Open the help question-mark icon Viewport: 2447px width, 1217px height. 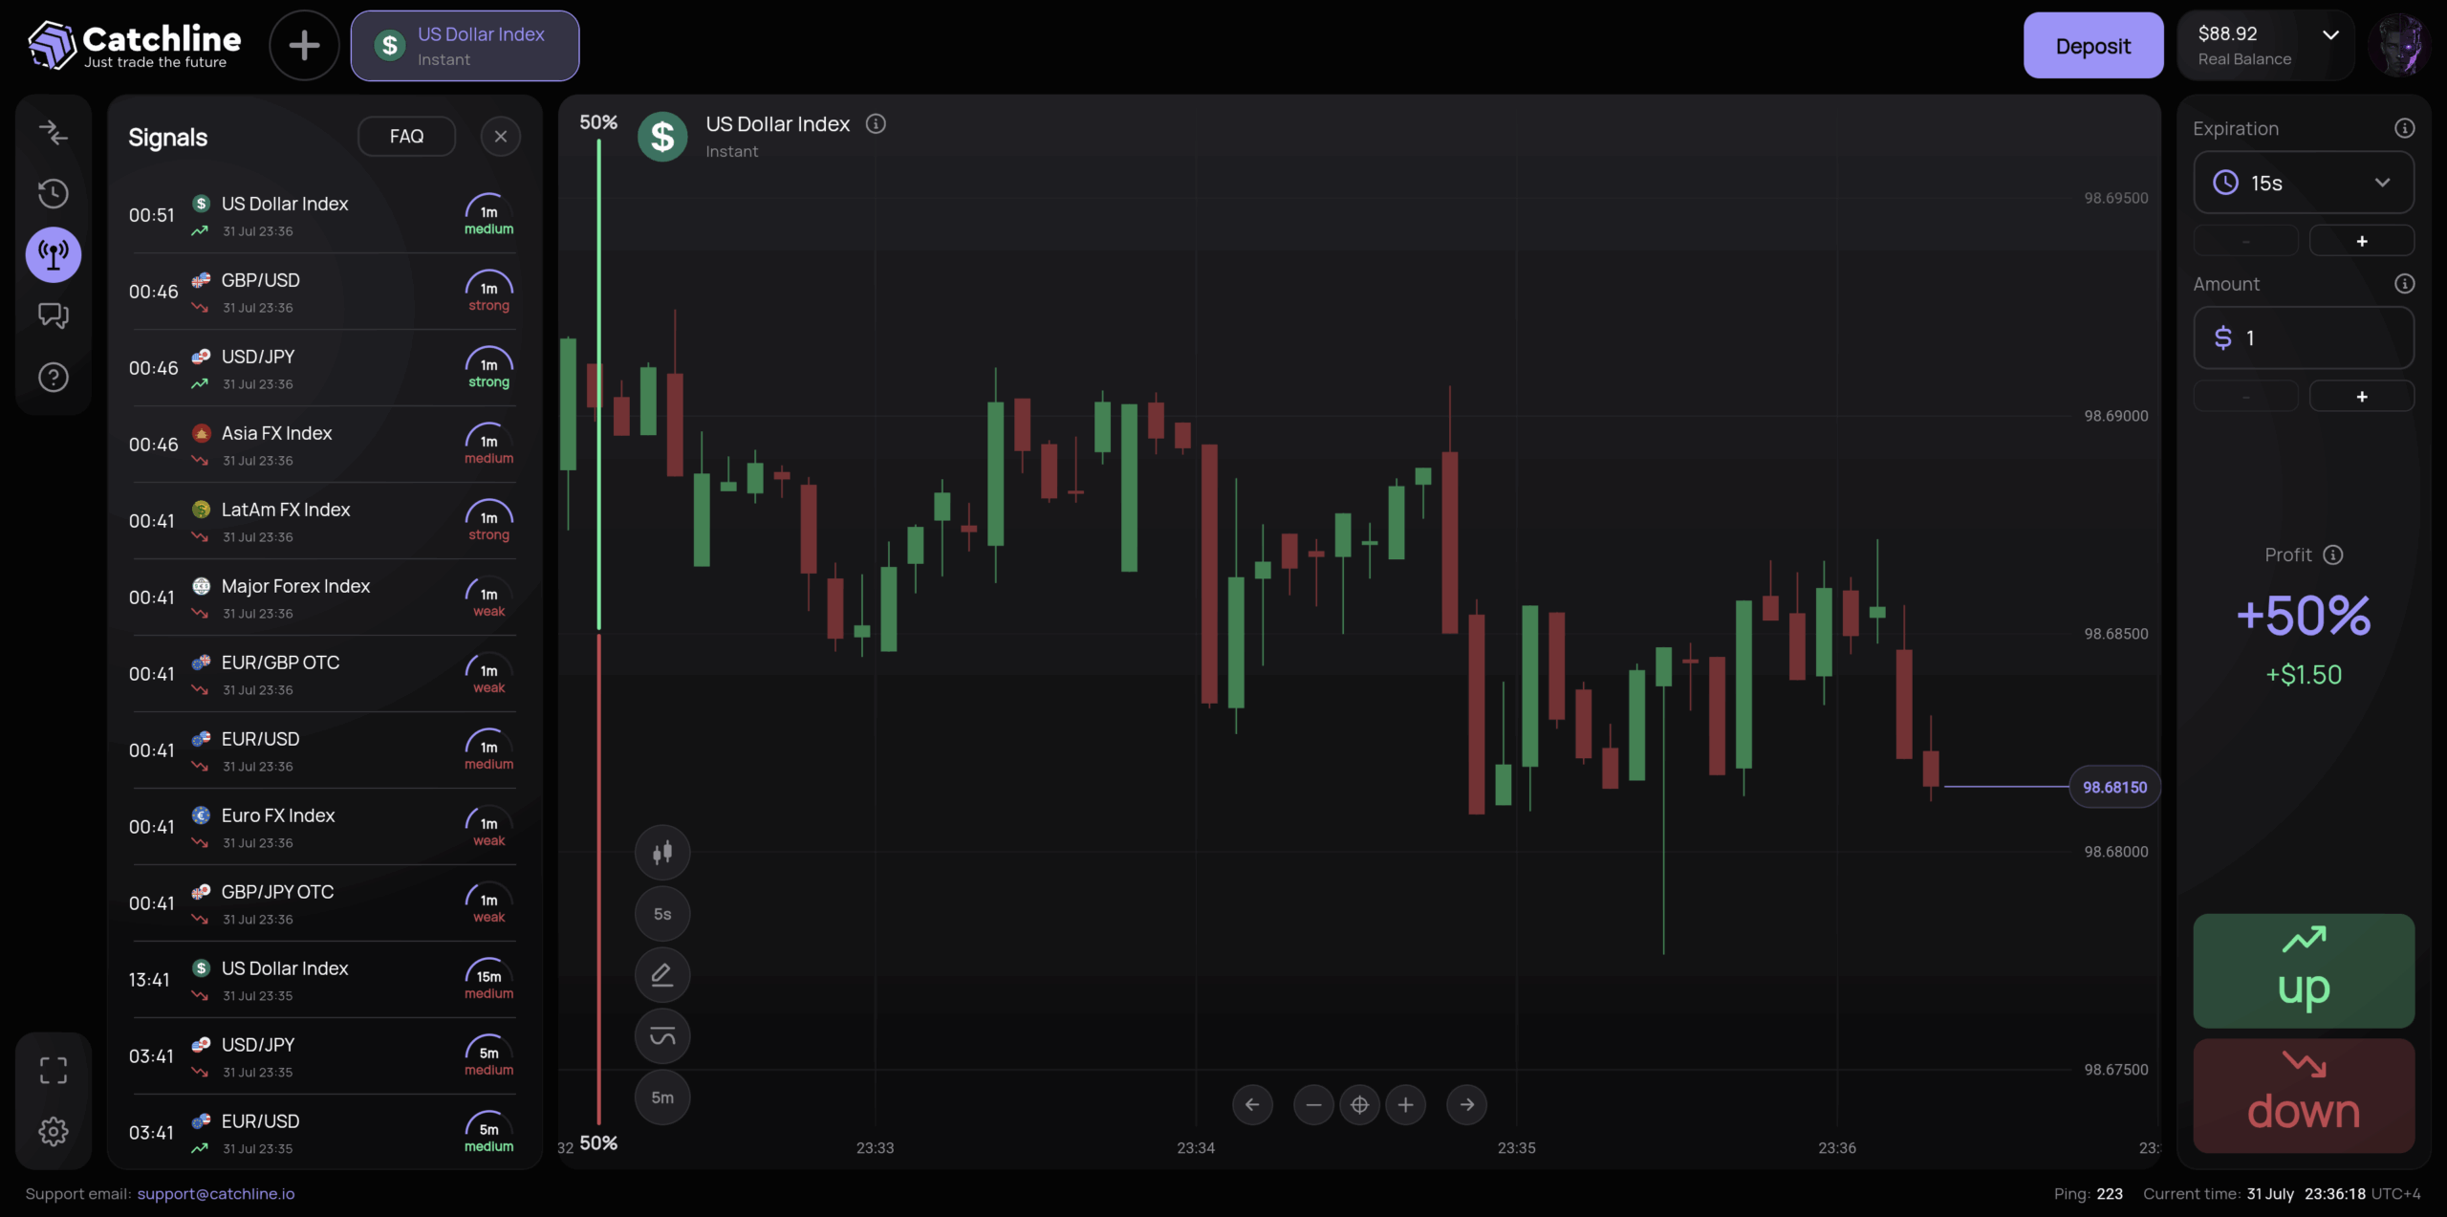(53, 377)
